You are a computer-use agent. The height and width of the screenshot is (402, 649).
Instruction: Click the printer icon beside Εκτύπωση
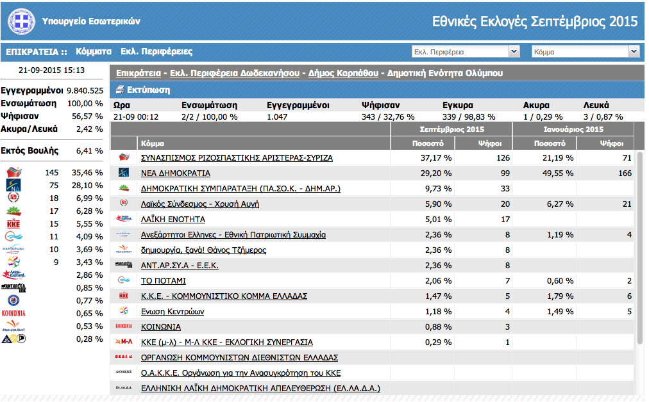[x=120, y=90]
